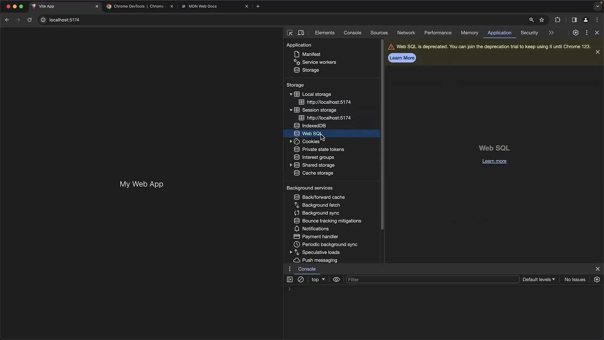Click Learn More button for Web SQL deprecation
Image resolution: width=604 pixels, height=340 pixels.
[401, 58]
